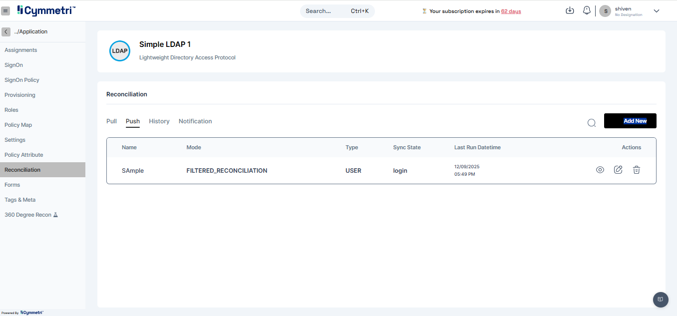
Task: Open Roles in the sidebar
Action: click(x=42, y=110)
